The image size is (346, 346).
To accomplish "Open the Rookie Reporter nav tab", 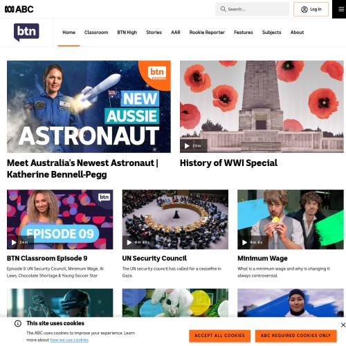I will point(207,33).
